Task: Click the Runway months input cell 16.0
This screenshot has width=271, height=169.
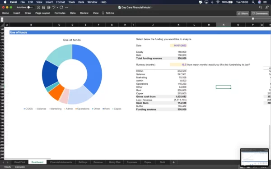Action: coord(178,64)
